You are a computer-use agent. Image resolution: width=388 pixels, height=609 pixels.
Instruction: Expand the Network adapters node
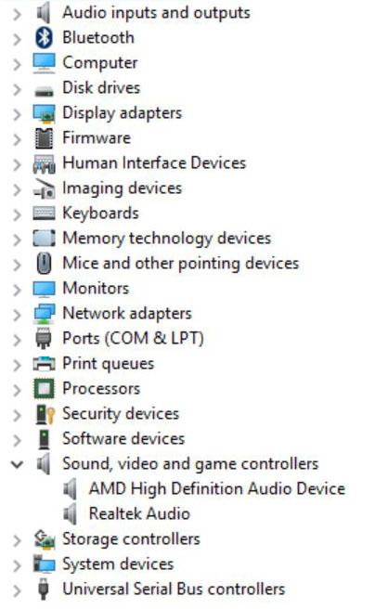(17, 314)
